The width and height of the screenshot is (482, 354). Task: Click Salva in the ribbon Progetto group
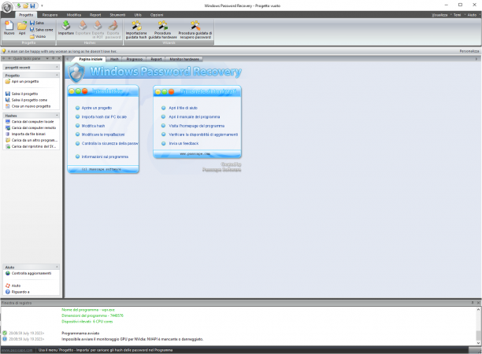click(x=37, y=23)
